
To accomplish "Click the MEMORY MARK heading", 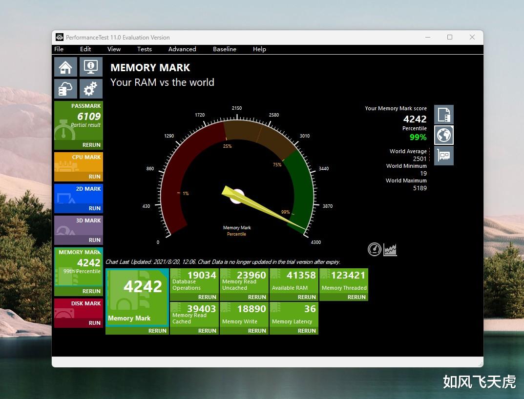I will tap(150, 68).
